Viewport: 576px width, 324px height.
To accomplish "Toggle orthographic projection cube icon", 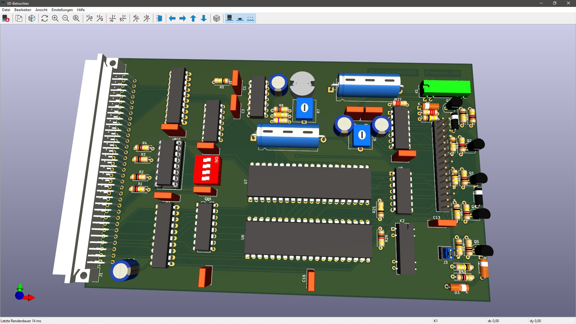I will point(217,19).
